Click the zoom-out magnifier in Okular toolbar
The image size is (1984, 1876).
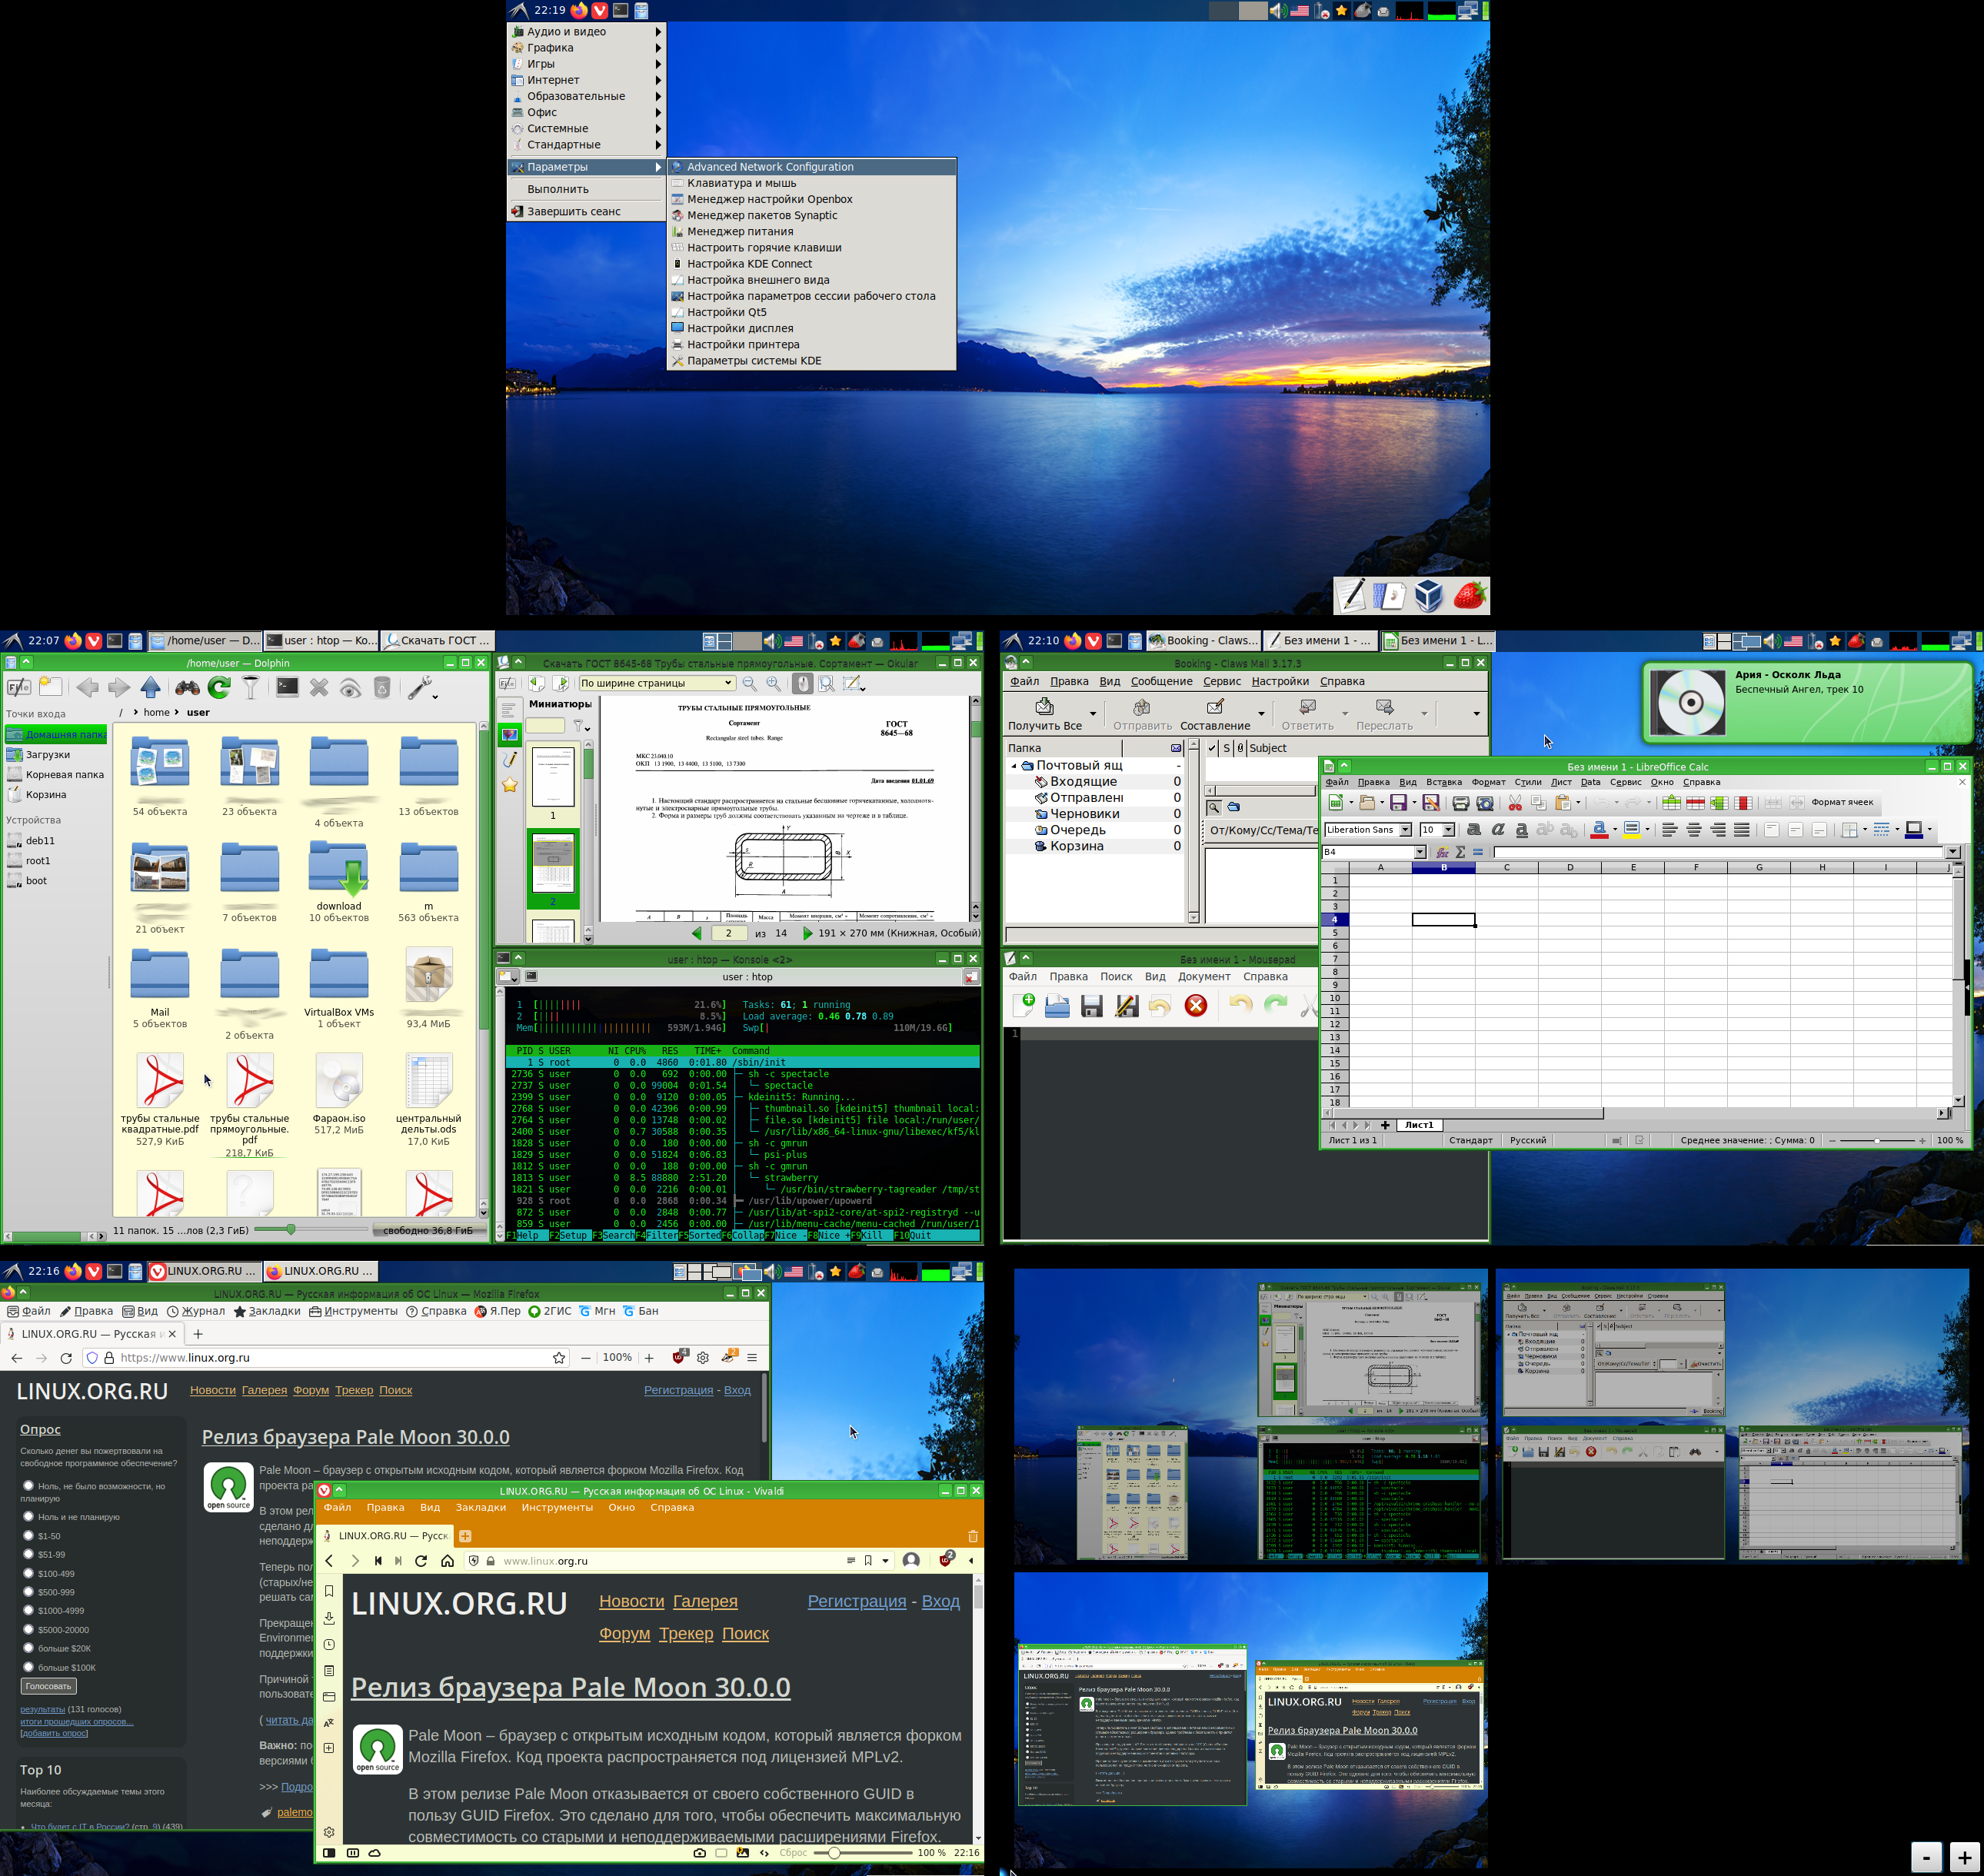tap(750, 683)
